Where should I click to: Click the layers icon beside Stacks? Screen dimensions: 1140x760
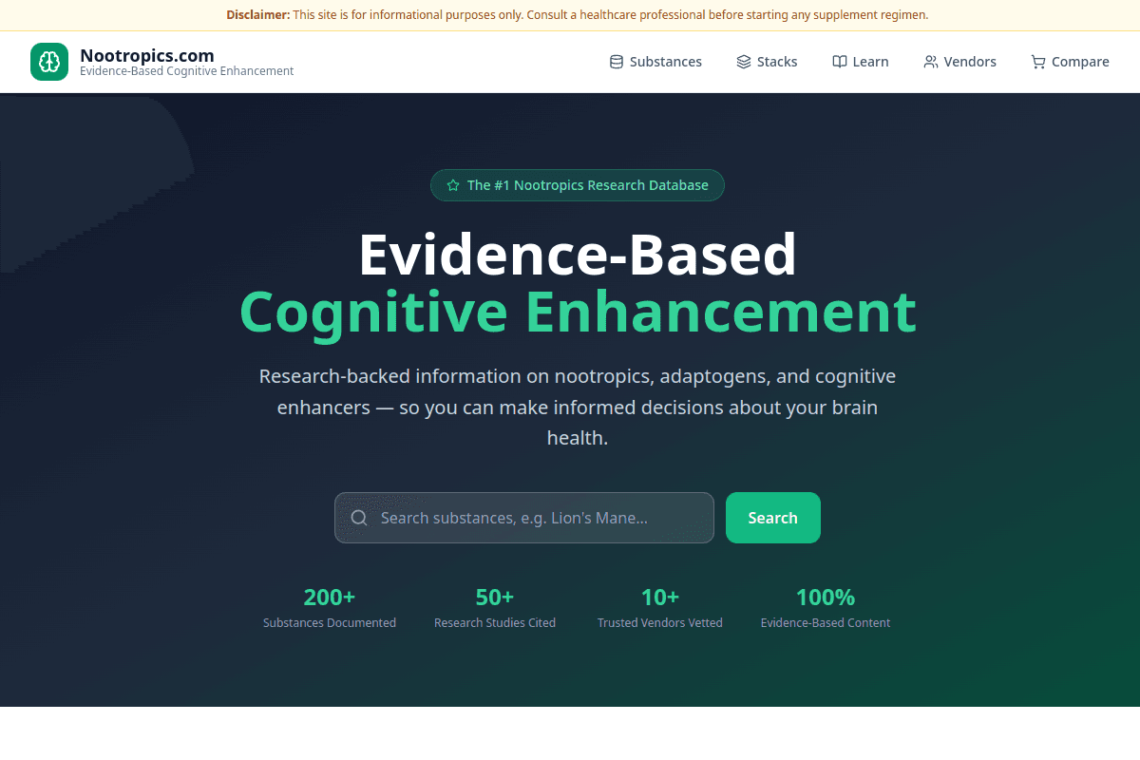click(x=744, y=62)
